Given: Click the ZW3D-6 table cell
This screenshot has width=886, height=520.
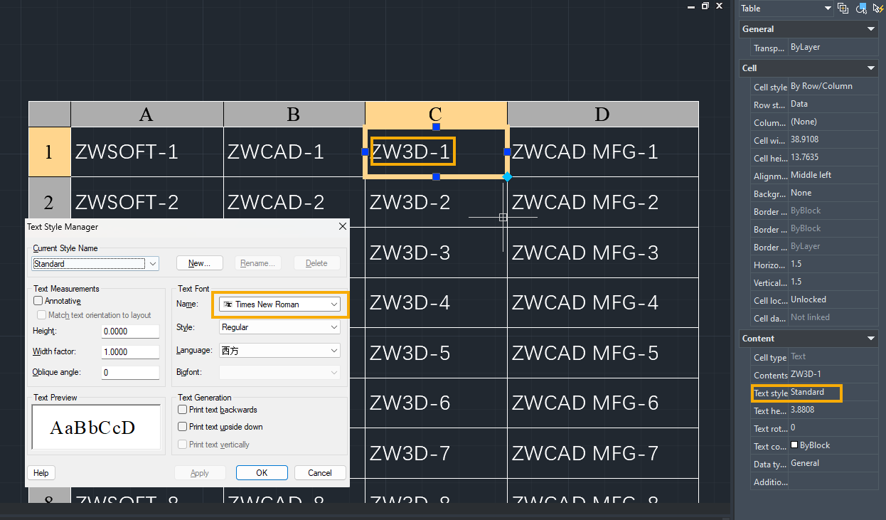Looking at the screenshot, I should pos(436,403).
